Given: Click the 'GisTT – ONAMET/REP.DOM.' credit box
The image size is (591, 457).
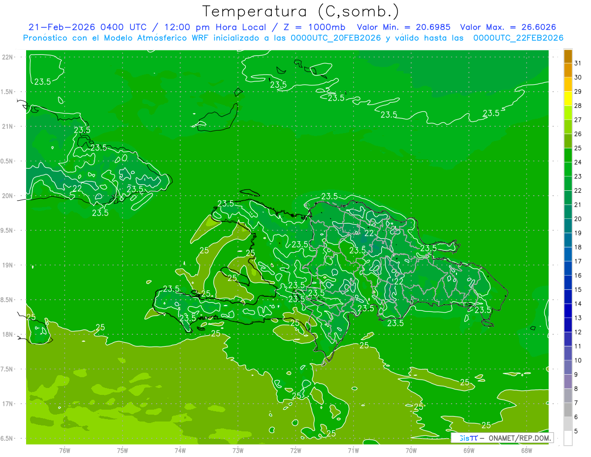Looking at the screenshot, I should coord(502,438).
